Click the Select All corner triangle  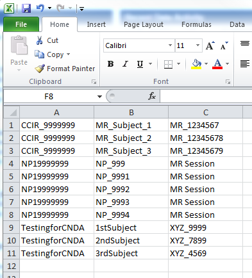(12, 112)
